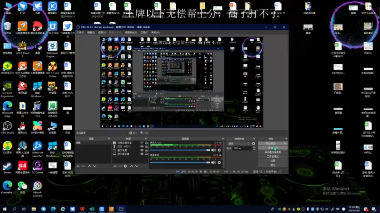Select GeForce Experience desktop icon
380x213 pixels.
(x=7, y=89)
